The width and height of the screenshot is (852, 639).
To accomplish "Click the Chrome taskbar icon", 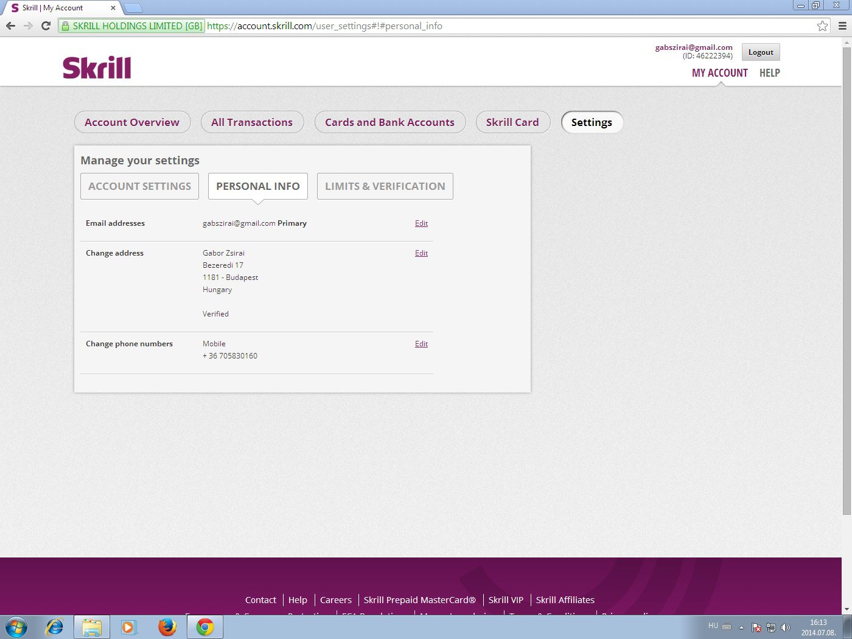I will click(205, 627).
